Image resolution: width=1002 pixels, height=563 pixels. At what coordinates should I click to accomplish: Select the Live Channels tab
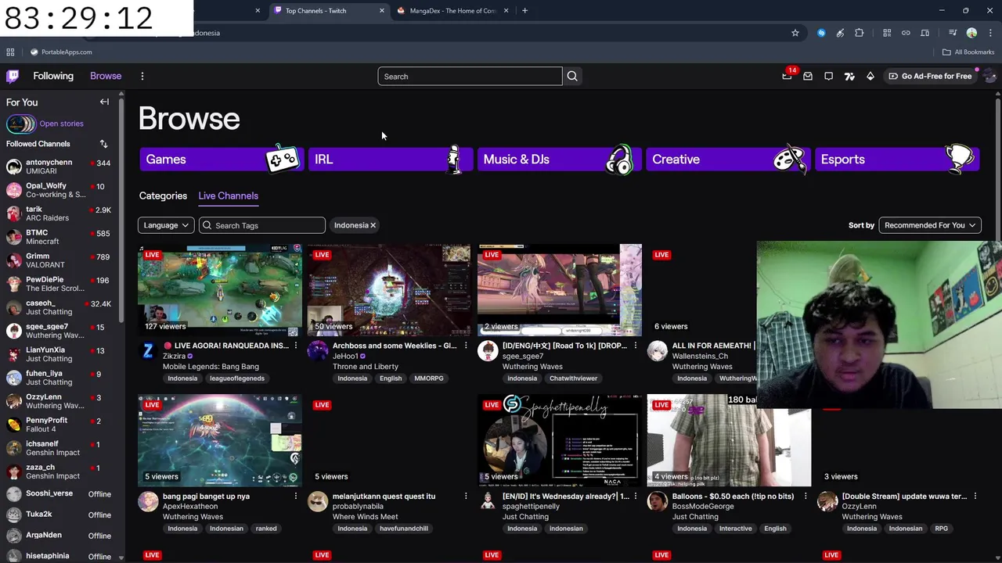[228, 195]
